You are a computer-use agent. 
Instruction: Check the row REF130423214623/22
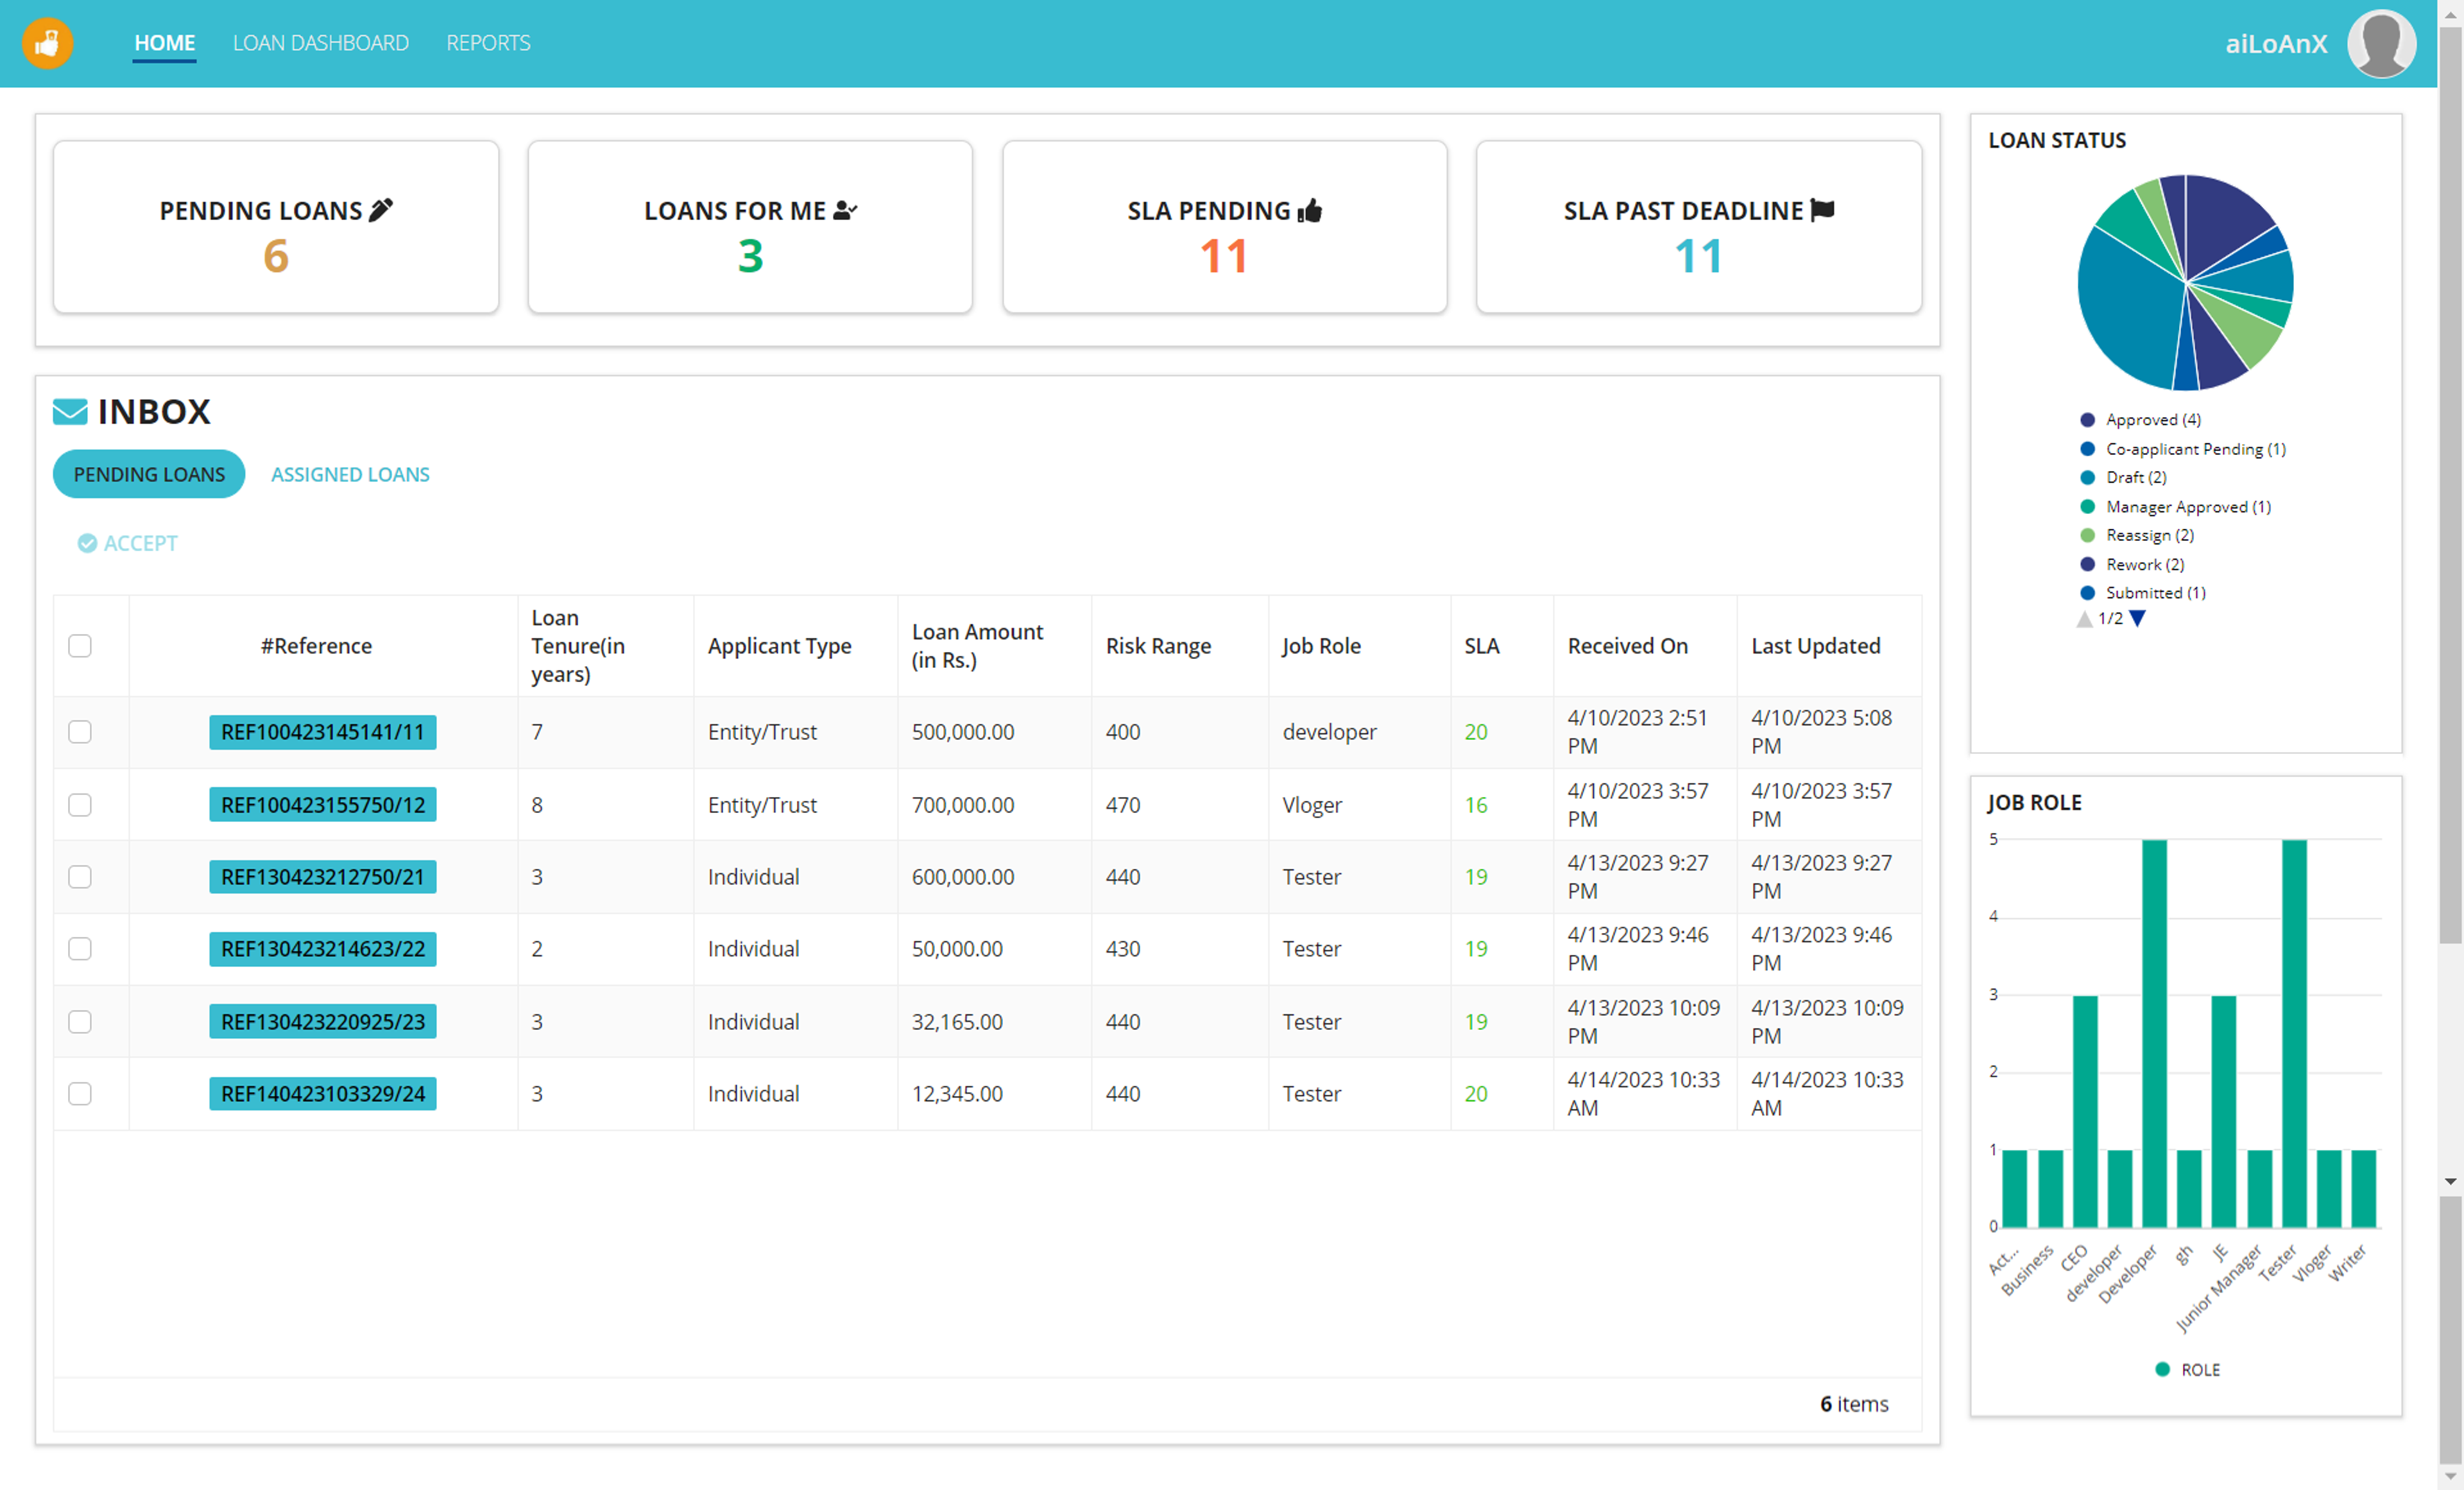tap(80, 949)
